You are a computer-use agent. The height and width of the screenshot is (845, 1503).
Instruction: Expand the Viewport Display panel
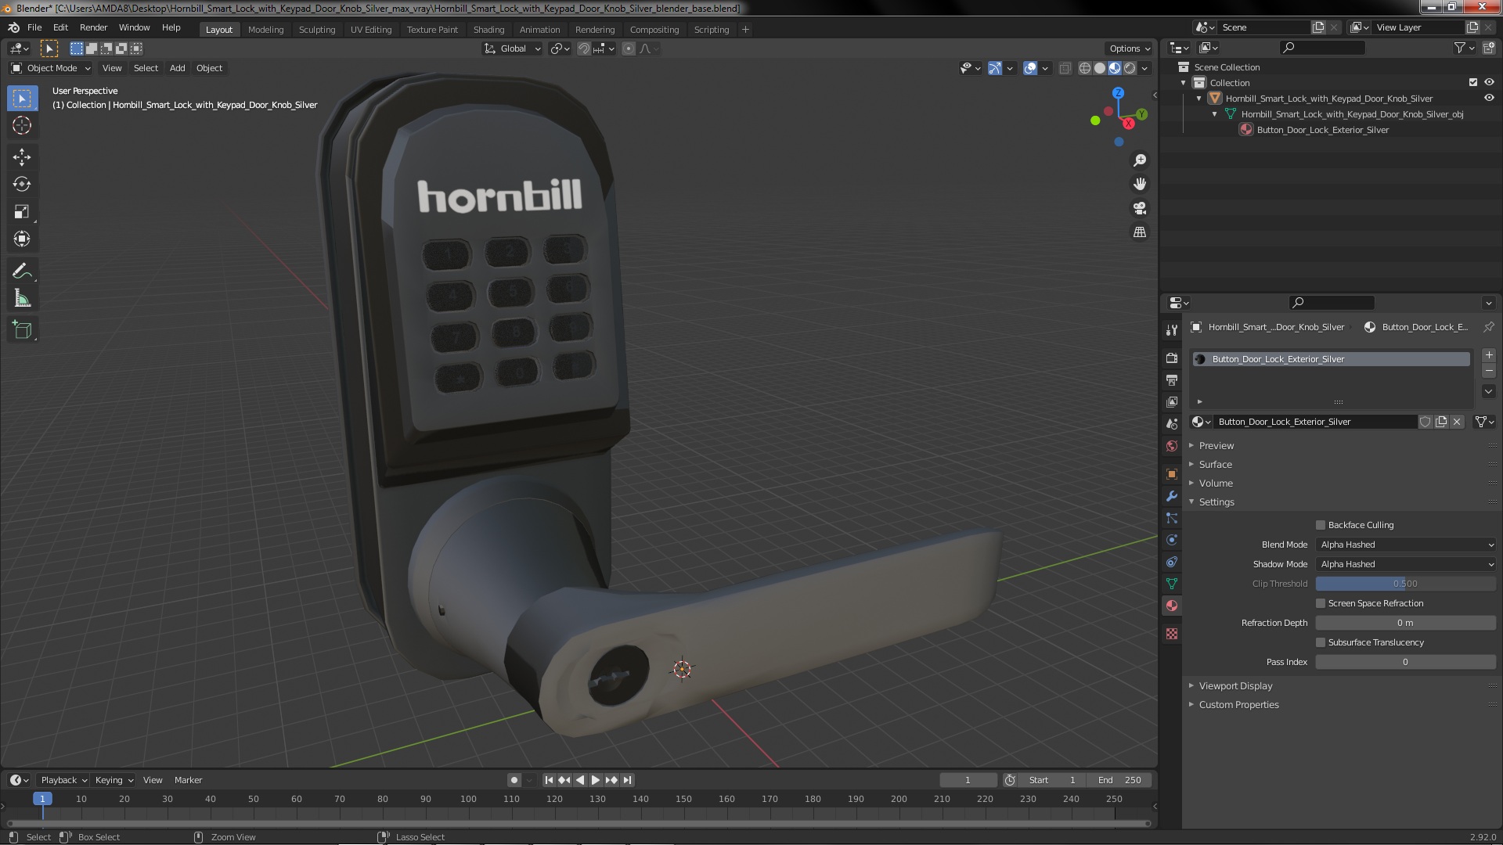pos(1235,686)
